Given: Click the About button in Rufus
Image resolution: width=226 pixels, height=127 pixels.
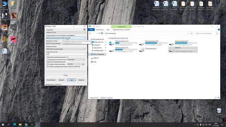Looking at the screenshot, I should coord(51,80).
